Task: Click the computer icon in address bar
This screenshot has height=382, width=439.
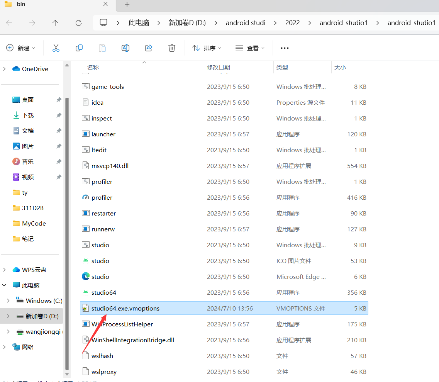Action: tap(103, 23)
